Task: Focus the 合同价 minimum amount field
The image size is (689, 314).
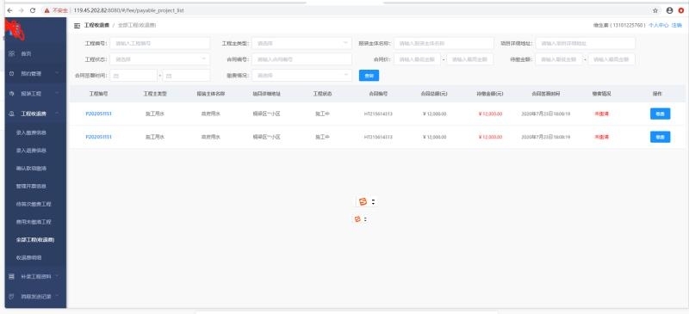Action: coord(417,58)
